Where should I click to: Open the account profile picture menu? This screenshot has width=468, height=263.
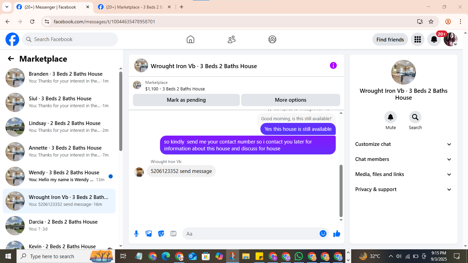450,39
